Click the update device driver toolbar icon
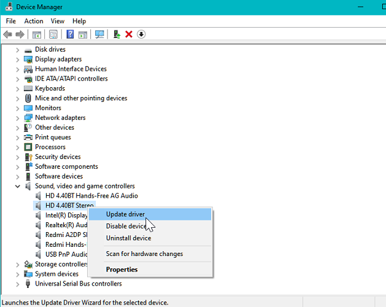 point(117,34)
